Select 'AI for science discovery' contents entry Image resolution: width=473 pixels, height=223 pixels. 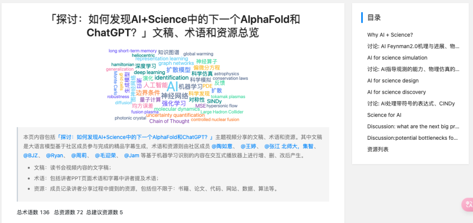click(x=396, y=92)
